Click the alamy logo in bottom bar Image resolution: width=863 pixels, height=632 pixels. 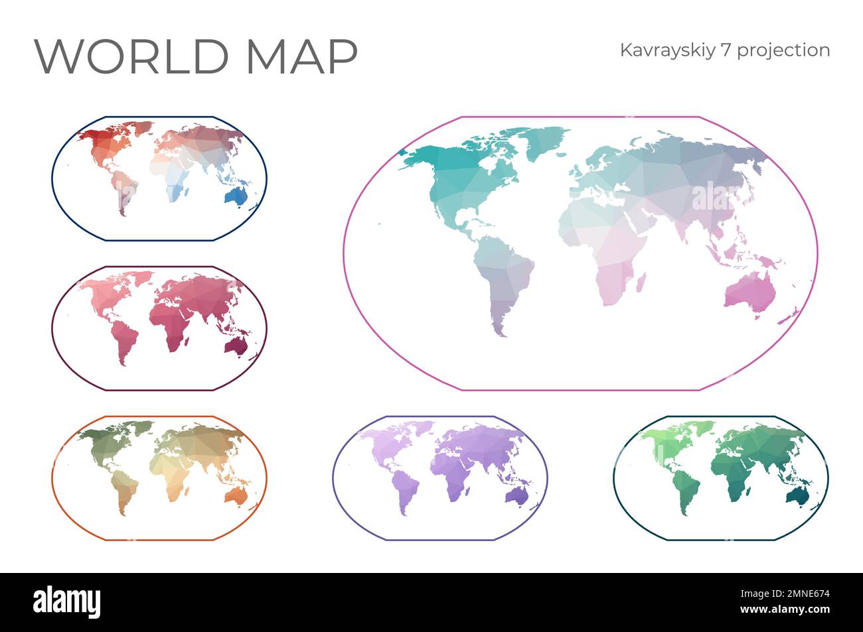click(x=67, y=601)
